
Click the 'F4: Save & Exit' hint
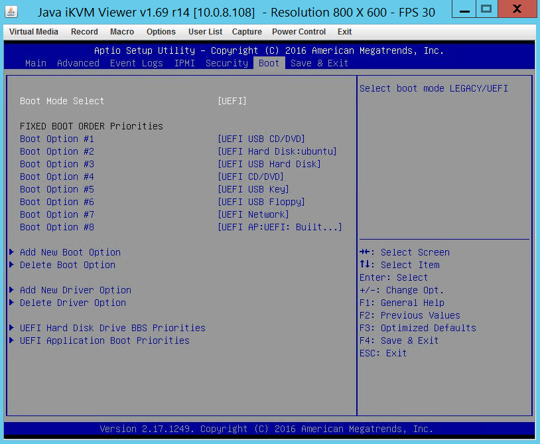pyautogui.click(x=399, y=340)
